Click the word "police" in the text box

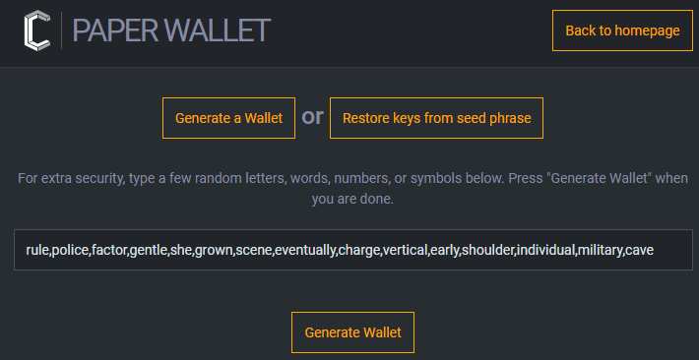click(x=71, y=251)
